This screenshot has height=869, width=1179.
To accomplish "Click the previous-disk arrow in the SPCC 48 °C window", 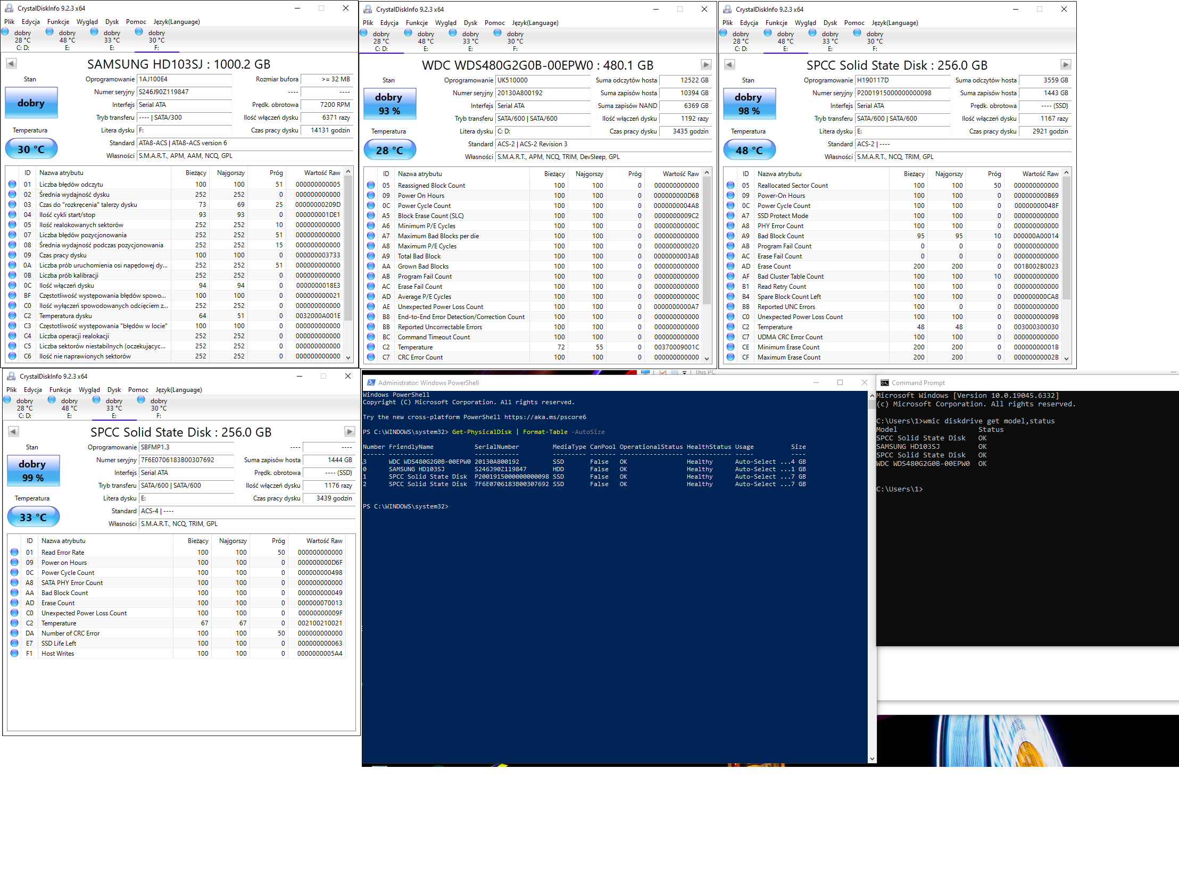I will [x=729, y=65].
